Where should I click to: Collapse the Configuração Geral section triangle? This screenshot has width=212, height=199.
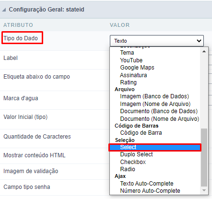(4, 10)
